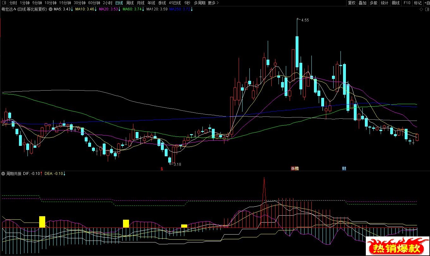Viewport: 430px width, 256px height.
Task: Activate the 画线 drawing tool
Action: click(396, 3)
